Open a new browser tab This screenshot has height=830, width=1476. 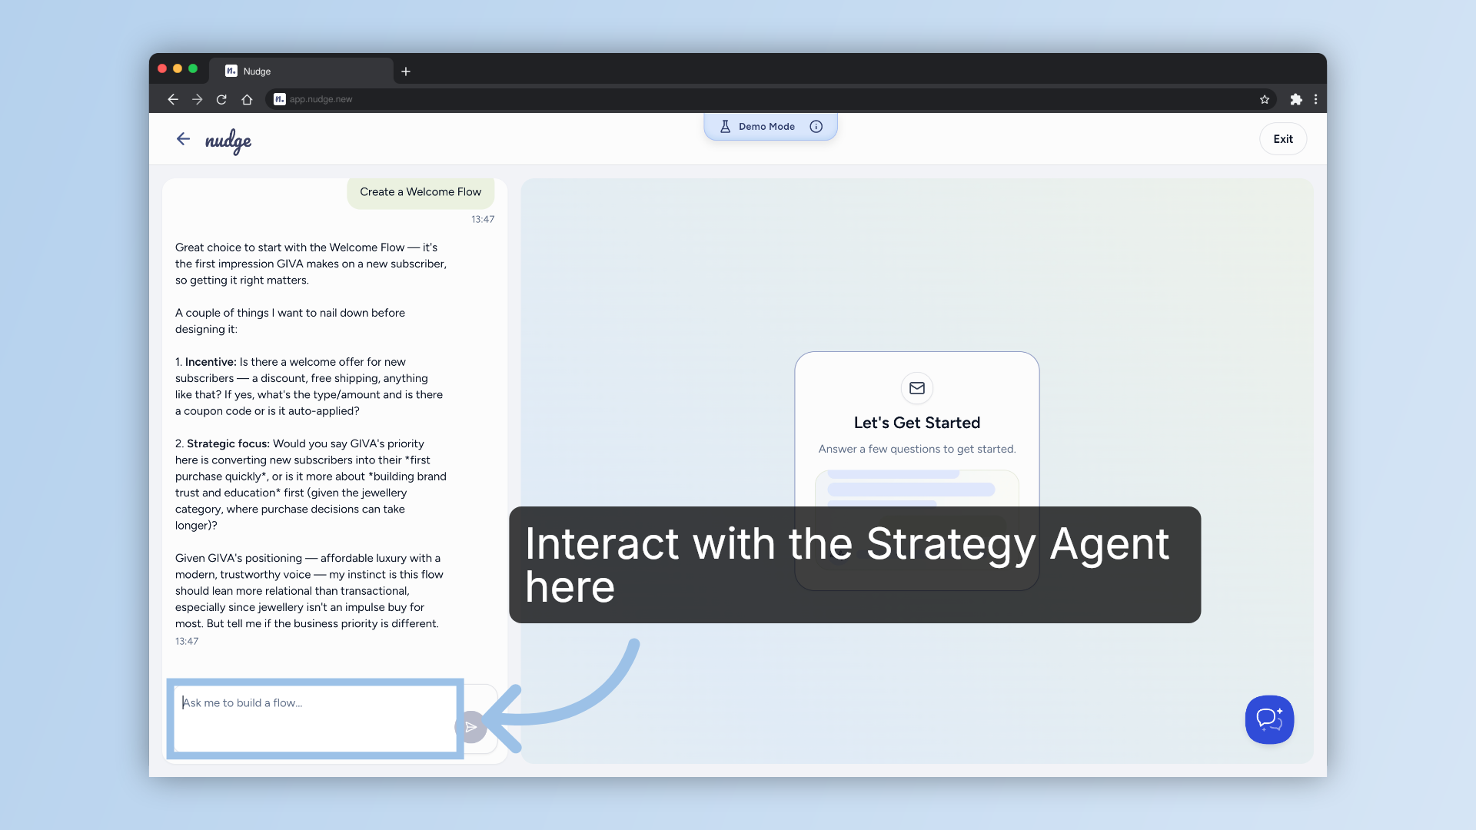(406, 71)
